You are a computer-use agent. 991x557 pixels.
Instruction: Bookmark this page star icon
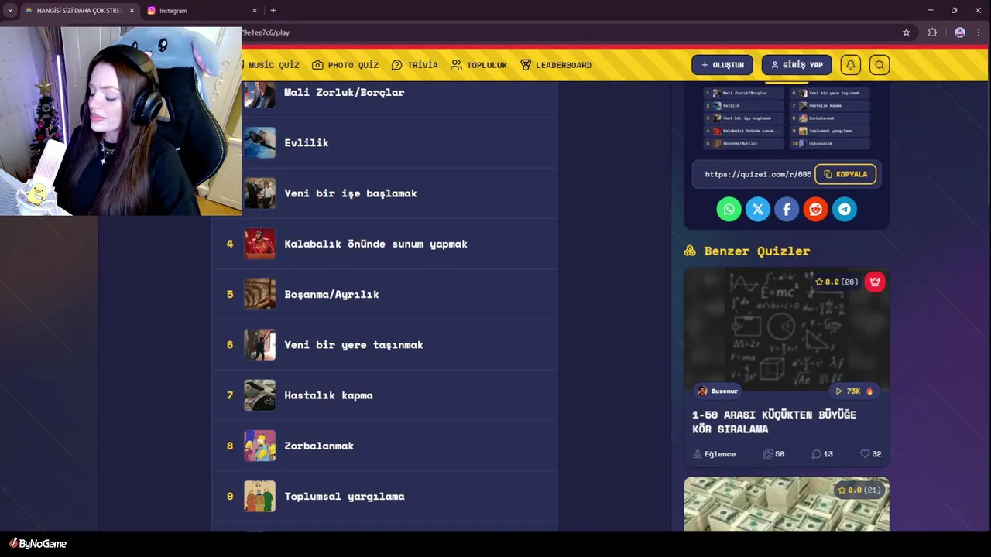(906, 32)
